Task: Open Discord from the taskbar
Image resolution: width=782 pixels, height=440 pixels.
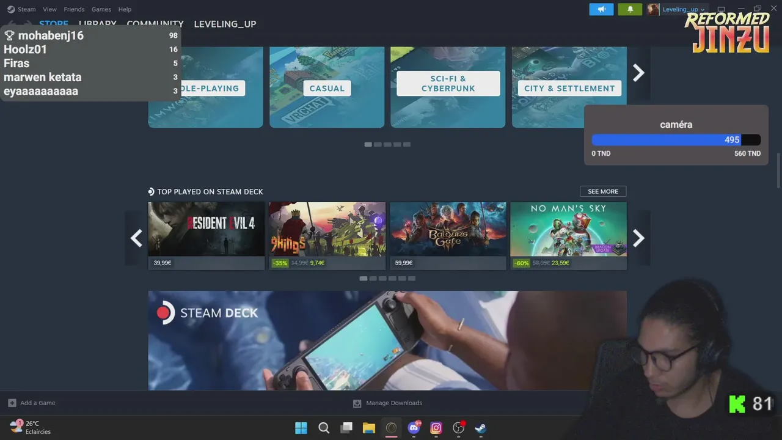Action: [x=414, y=428]
